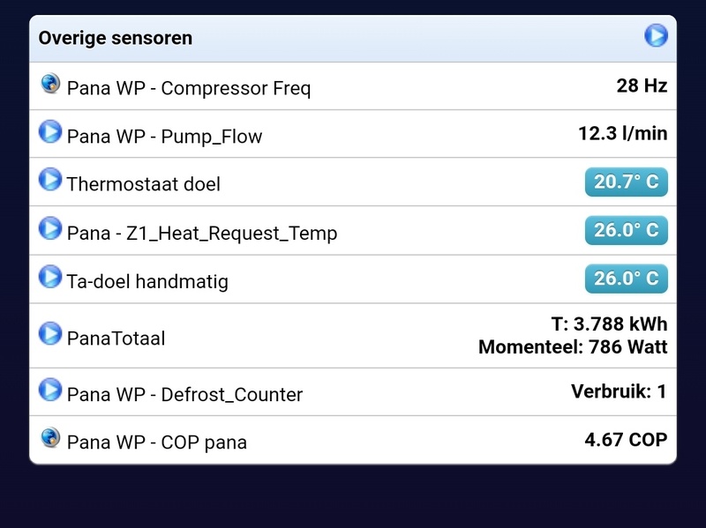
Task: Open Ta-doel handmatig 26.0° C setpoint button
Action: [x=626, y=279]
